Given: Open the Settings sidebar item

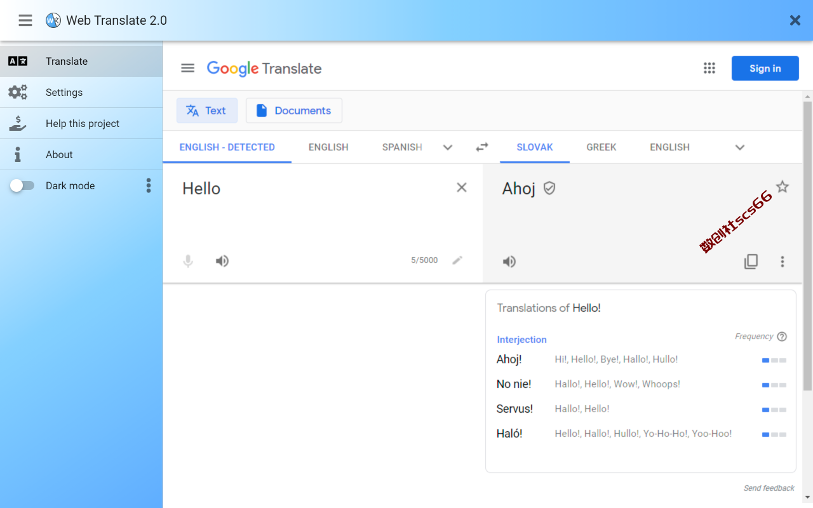Looking at the screenshot, I should [x=81, y=92].
